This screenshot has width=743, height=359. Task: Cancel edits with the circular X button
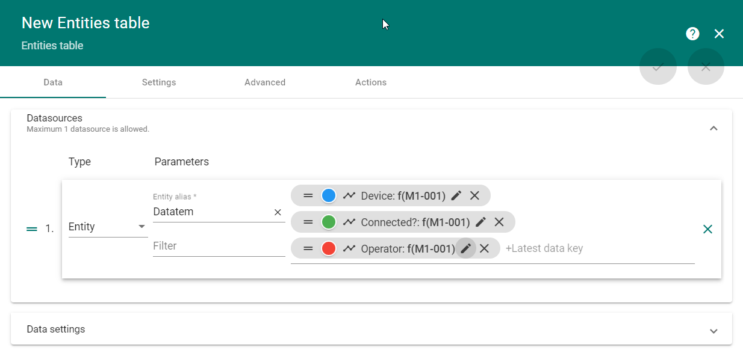[706, 66]
